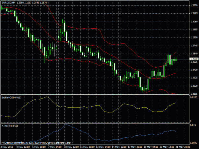Click the 3 May 2010 date label
This screenshot has height=149, width=199.
tap(7, 147)
